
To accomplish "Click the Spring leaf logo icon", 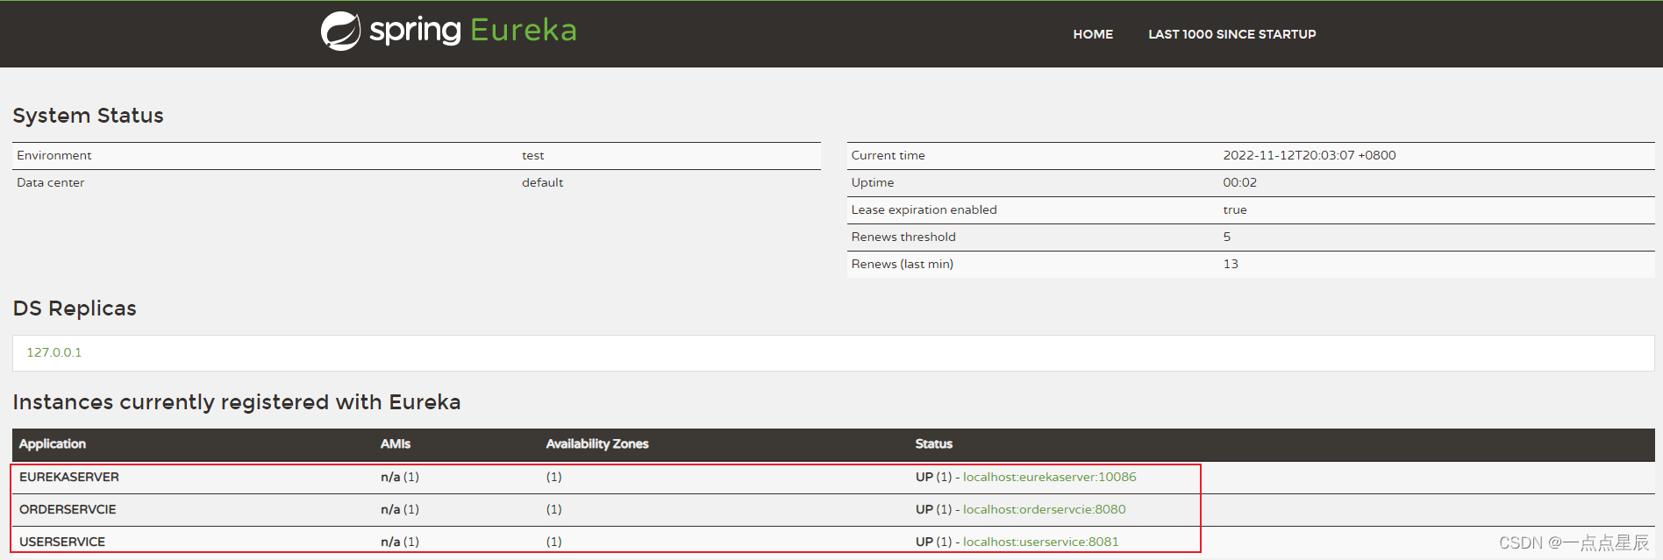I will pyautogui.click(x=340, y=32).
